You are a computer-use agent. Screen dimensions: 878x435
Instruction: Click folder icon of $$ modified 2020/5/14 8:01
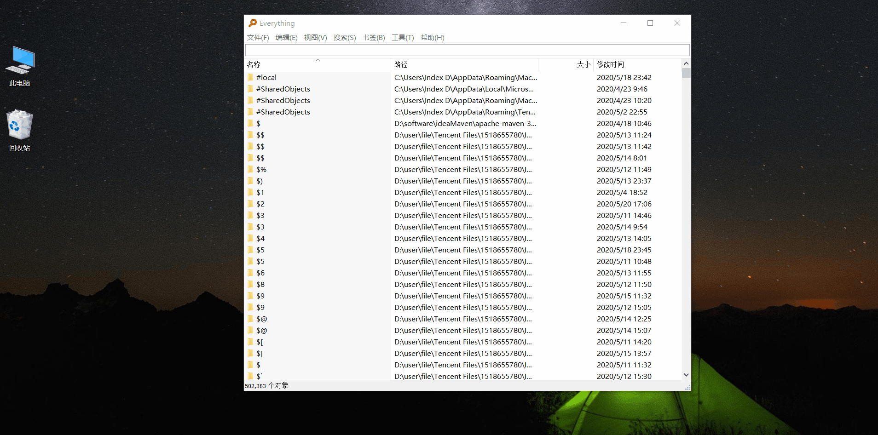[x=250, y=158]
